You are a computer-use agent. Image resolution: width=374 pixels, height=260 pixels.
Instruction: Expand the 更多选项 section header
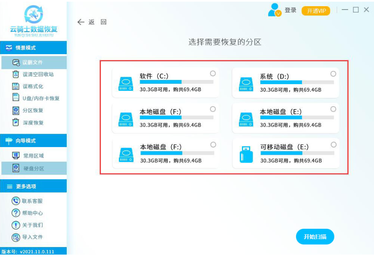coord(33,186)
